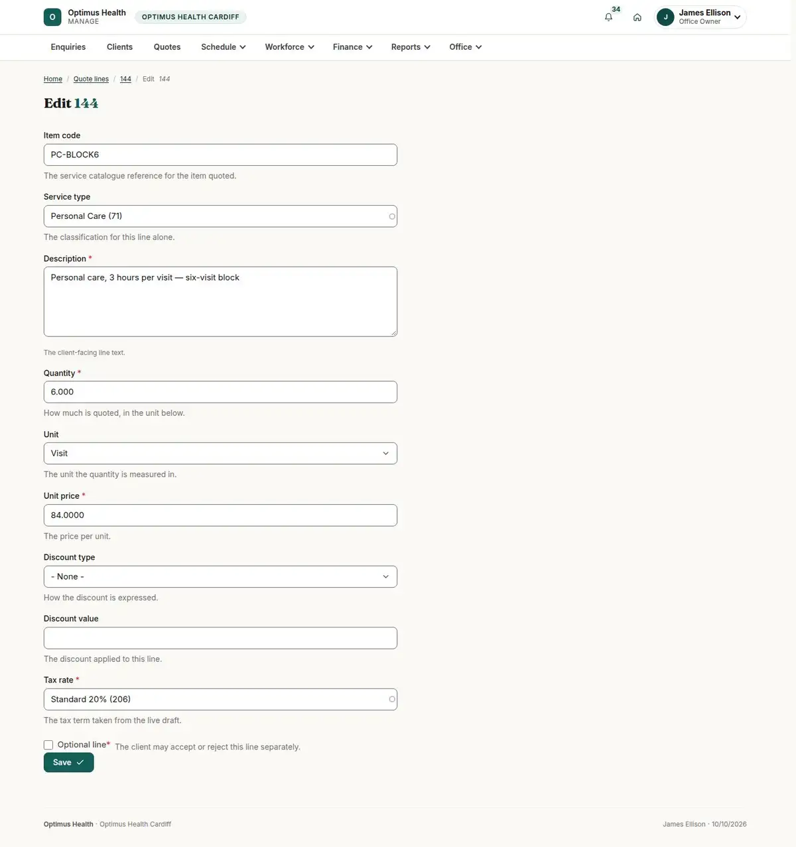
Task: Open the Discount type dropdown
Action: 220,576
